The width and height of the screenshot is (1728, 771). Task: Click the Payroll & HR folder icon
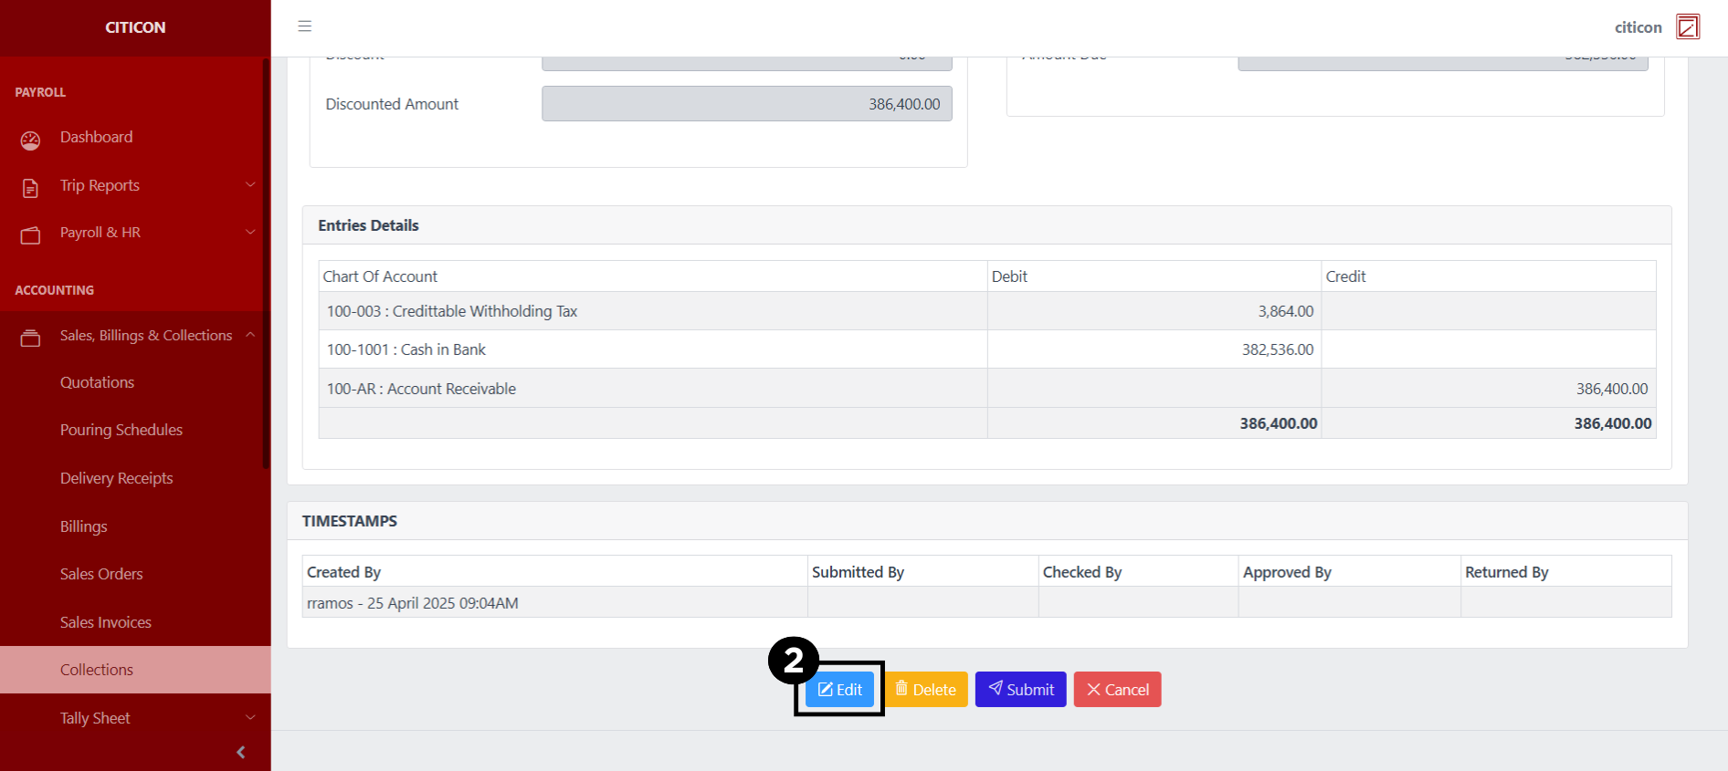(30, 235)
